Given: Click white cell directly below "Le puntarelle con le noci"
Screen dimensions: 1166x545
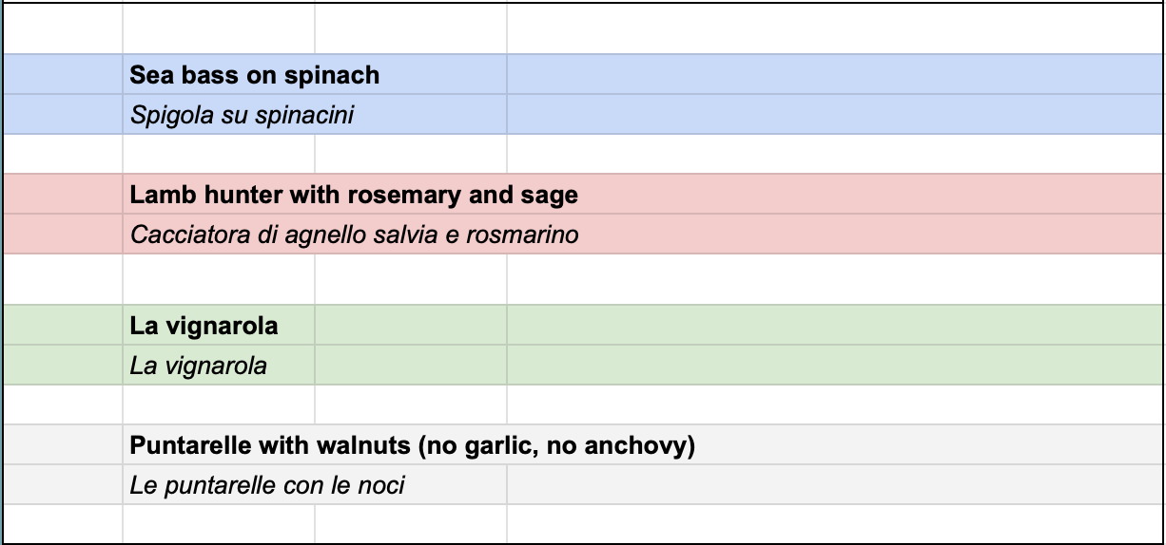Looking at the screenshot, I should click(x=219, y=523).
